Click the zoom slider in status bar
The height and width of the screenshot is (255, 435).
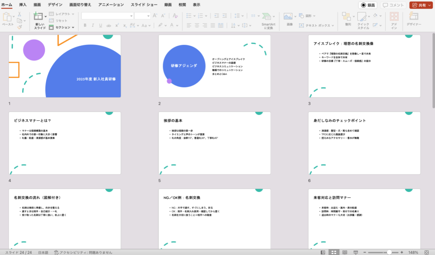[x=389, y=252]
